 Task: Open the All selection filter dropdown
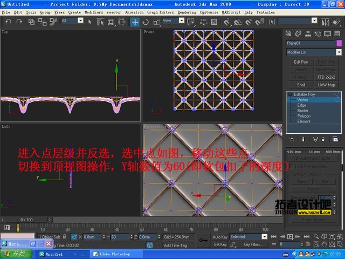coord(81,21)
